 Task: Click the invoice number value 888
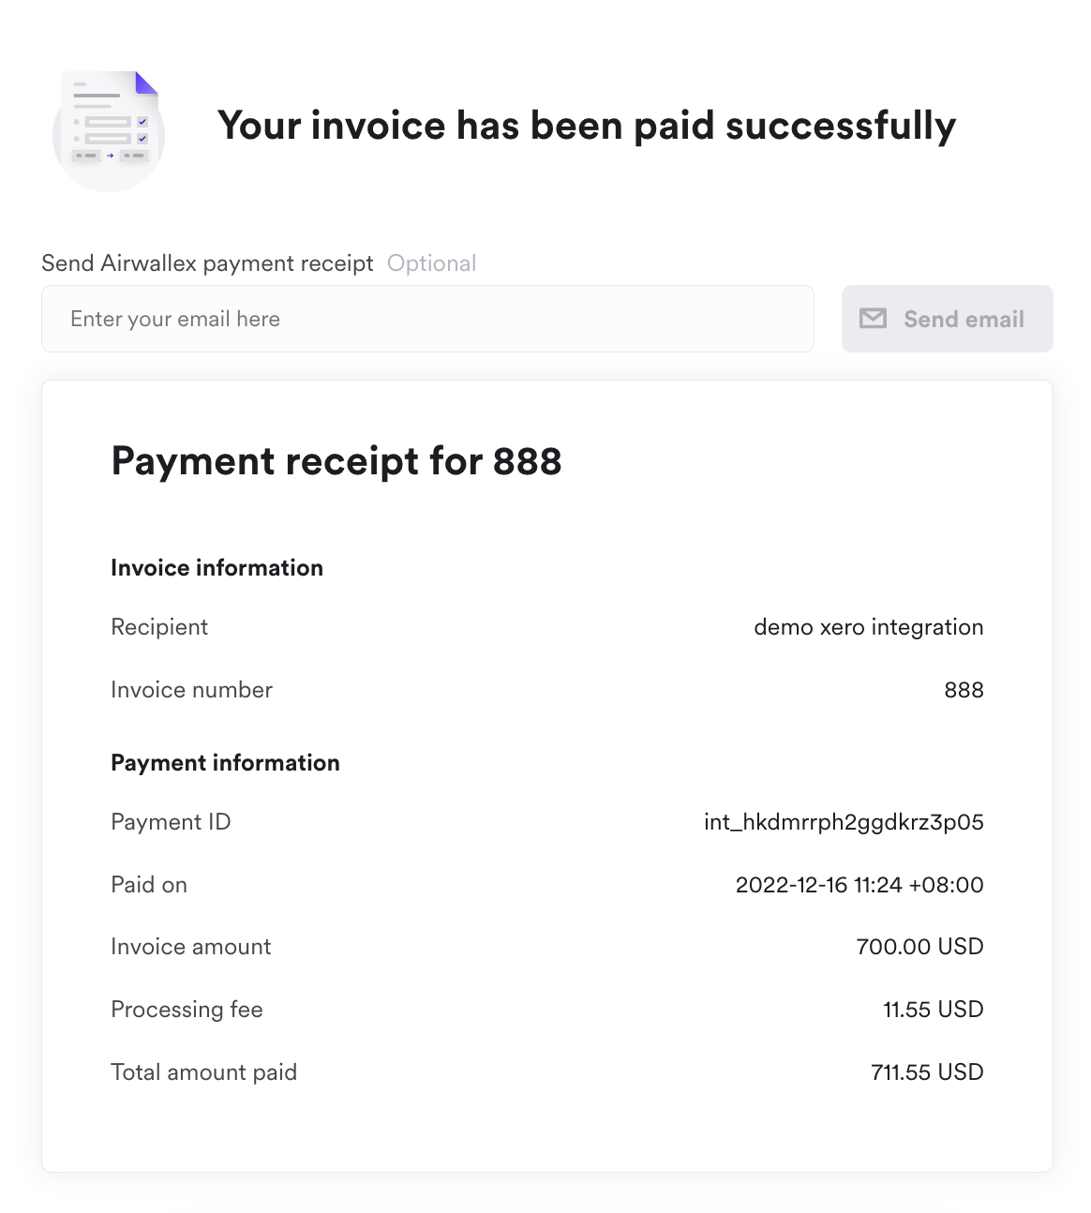click(964, 690)
